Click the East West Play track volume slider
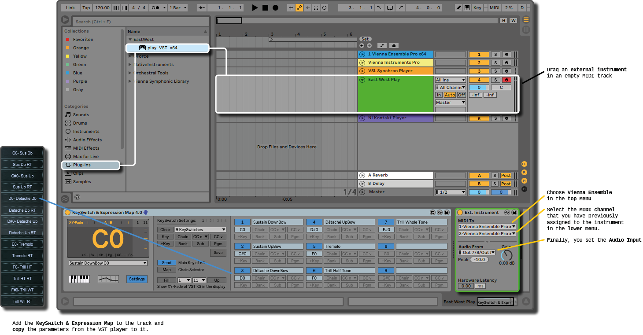The image size is (643, 335). pos(479,87)
